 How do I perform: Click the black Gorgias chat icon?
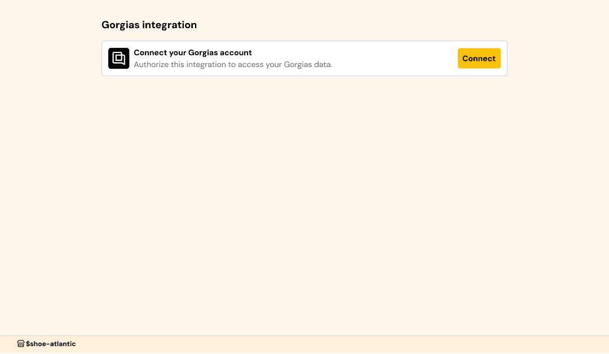(118, 58)
